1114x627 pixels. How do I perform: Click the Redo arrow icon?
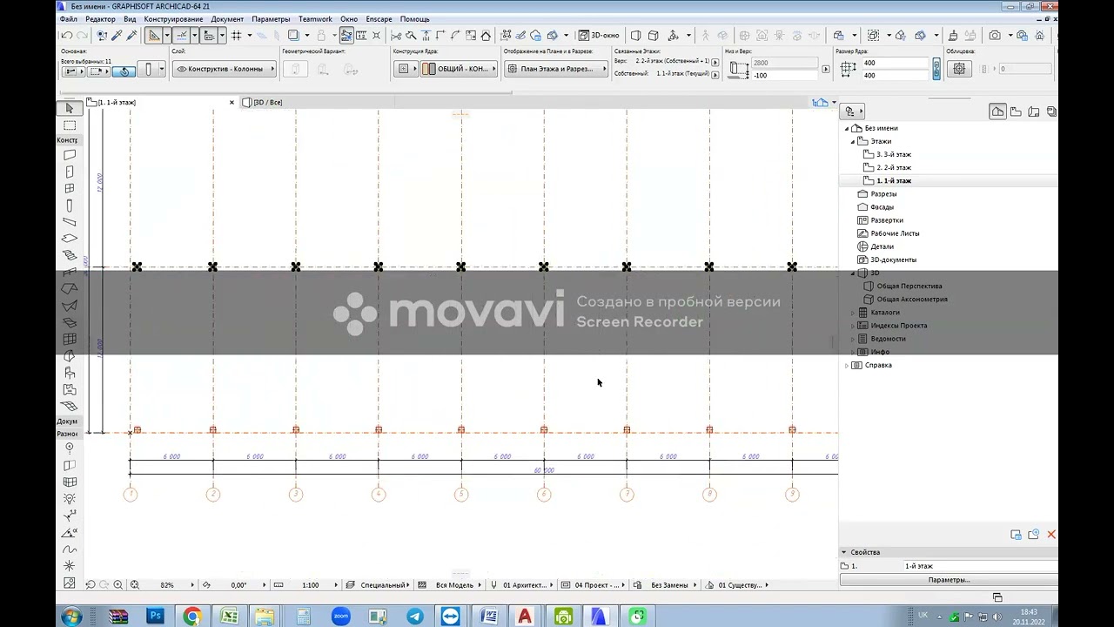(83, 36)
